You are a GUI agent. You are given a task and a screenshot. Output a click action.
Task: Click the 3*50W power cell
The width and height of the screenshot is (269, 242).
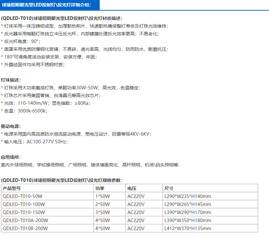(103, 212)
